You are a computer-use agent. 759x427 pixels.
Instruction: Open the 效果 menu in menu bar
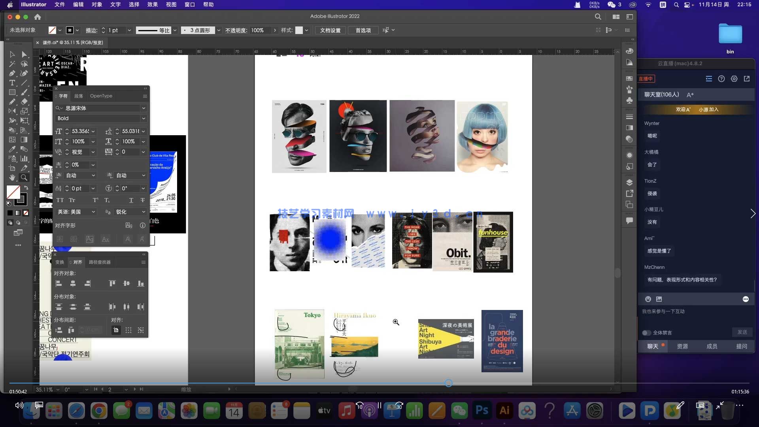click(x=152, y=4)
